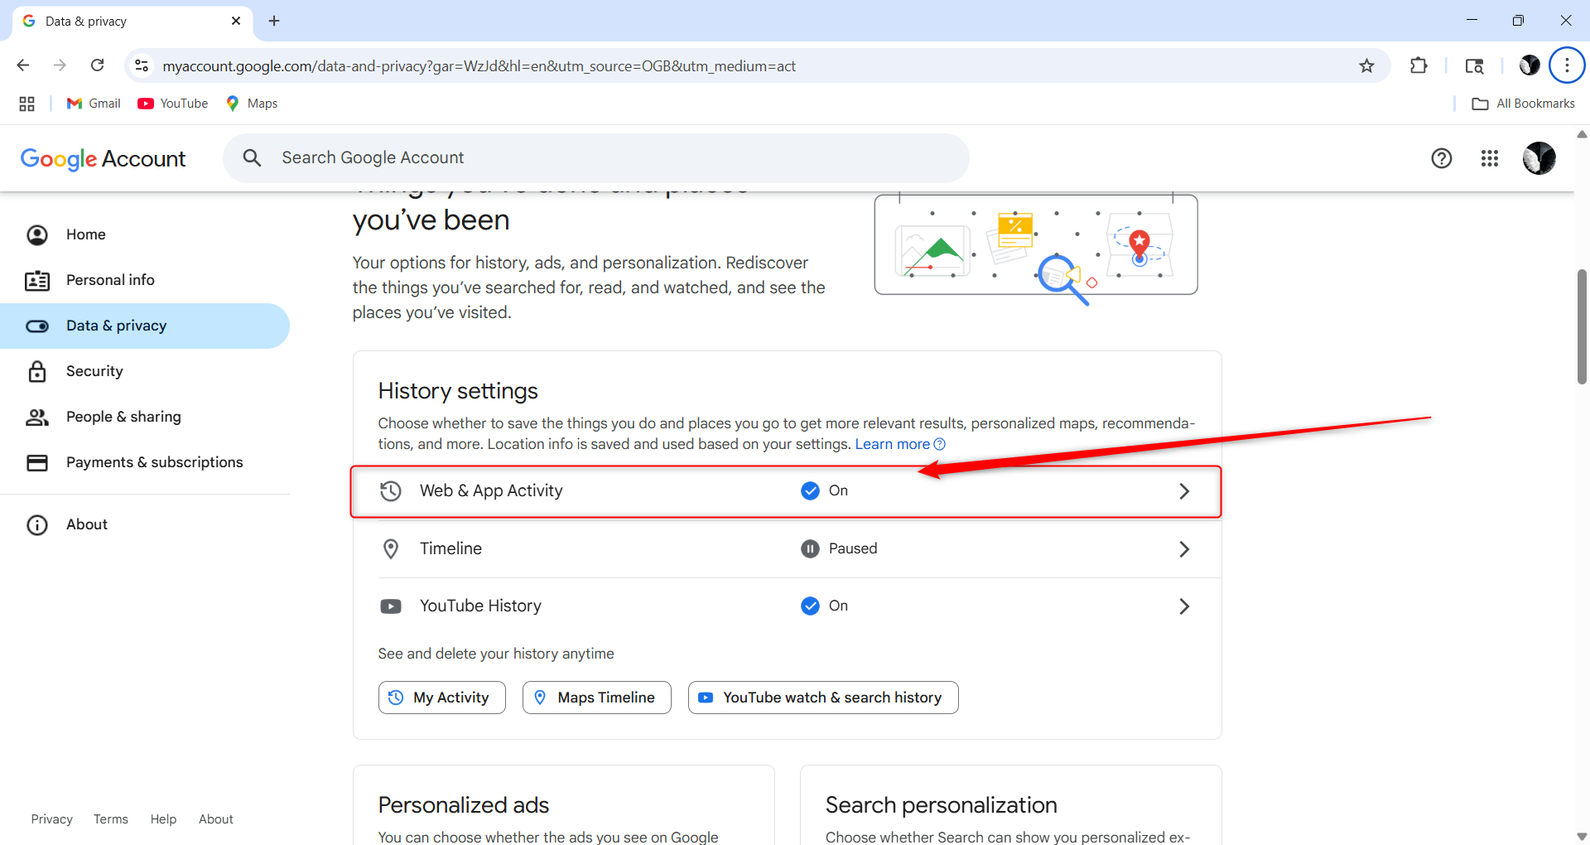Select Data & privacy in the sidebar
Viewport: 1590px width, 845px height.
[145, 326]
